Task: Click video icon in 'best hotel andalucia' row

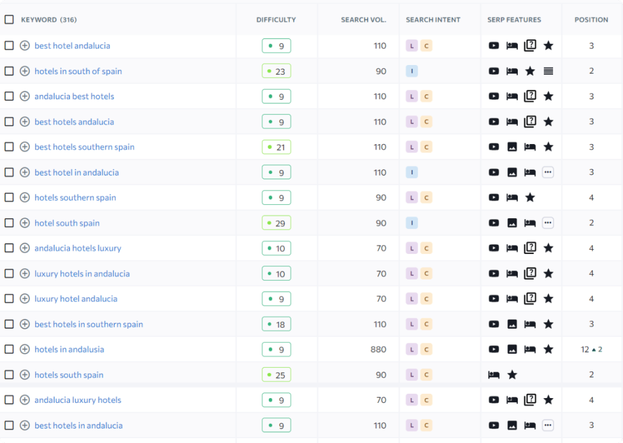Action: [494, 46]
